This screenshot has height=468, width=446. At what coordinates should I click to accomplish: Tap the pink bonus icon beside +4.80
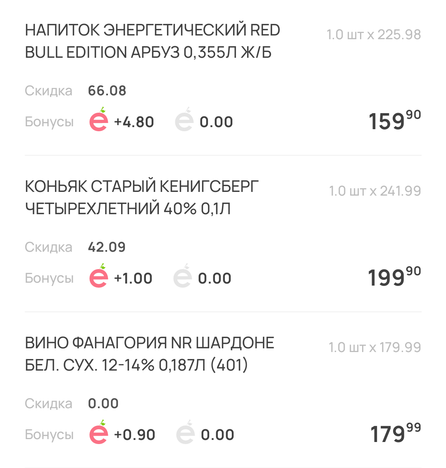(x=99, y=119)
